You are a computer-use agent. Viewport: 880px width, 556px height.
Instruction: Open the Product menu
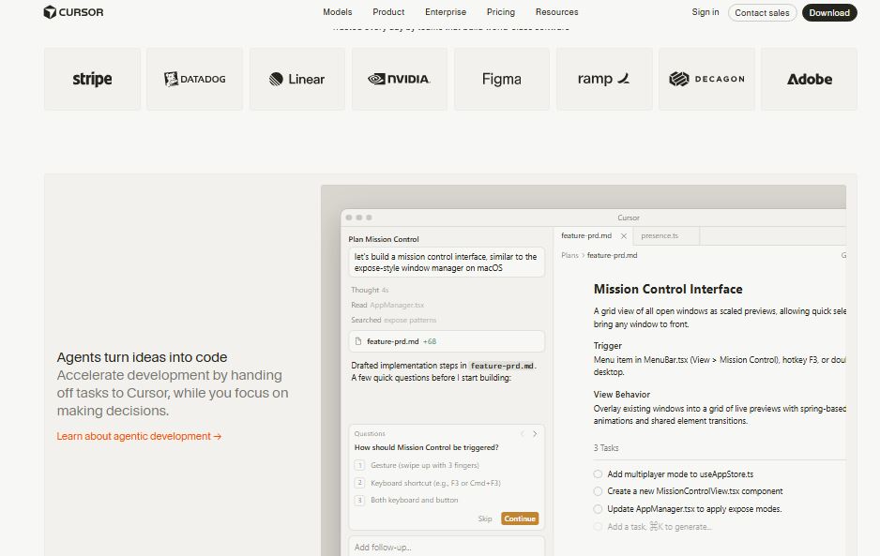click(388, 12)
